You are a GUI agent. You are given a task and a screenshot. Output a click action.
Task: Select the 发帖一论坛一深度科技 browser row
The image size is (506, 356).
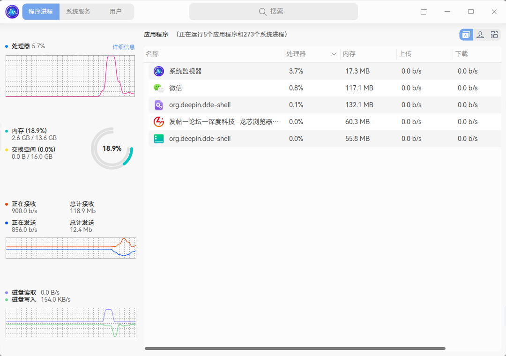[325, 122]
